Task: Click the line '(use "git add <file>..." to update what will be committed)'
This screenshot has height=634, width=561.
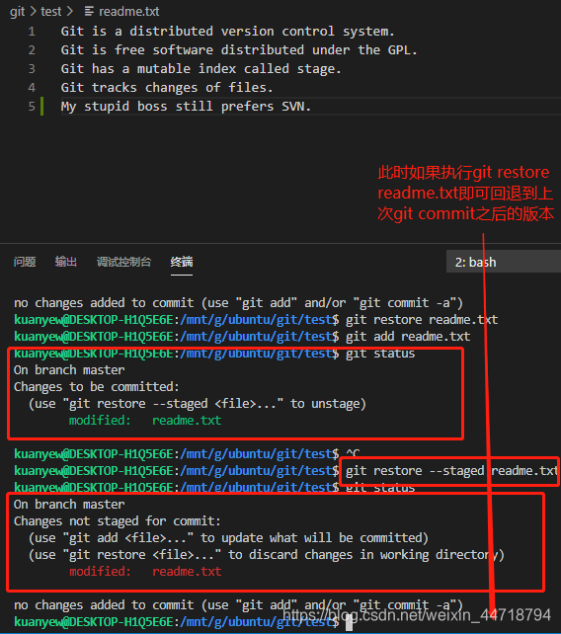Action: [x=228, y=538]
